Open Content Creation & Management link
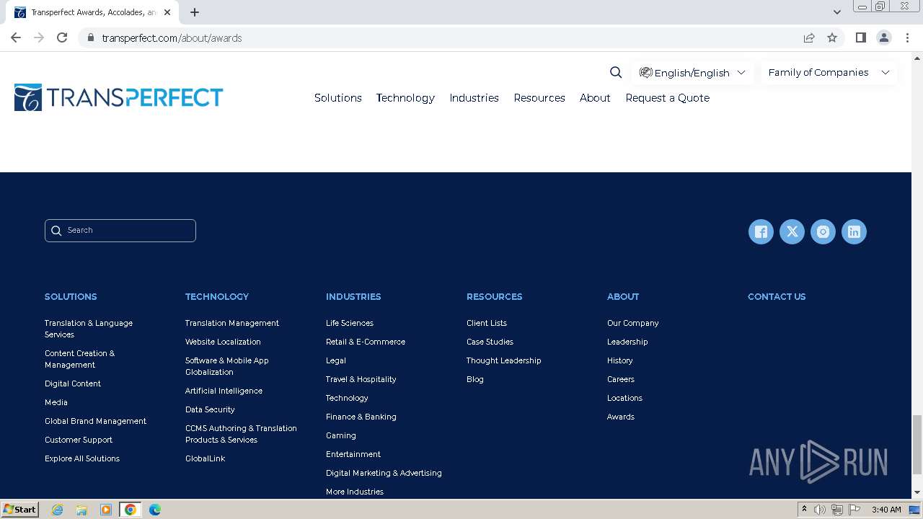 (x=79, y=359)
